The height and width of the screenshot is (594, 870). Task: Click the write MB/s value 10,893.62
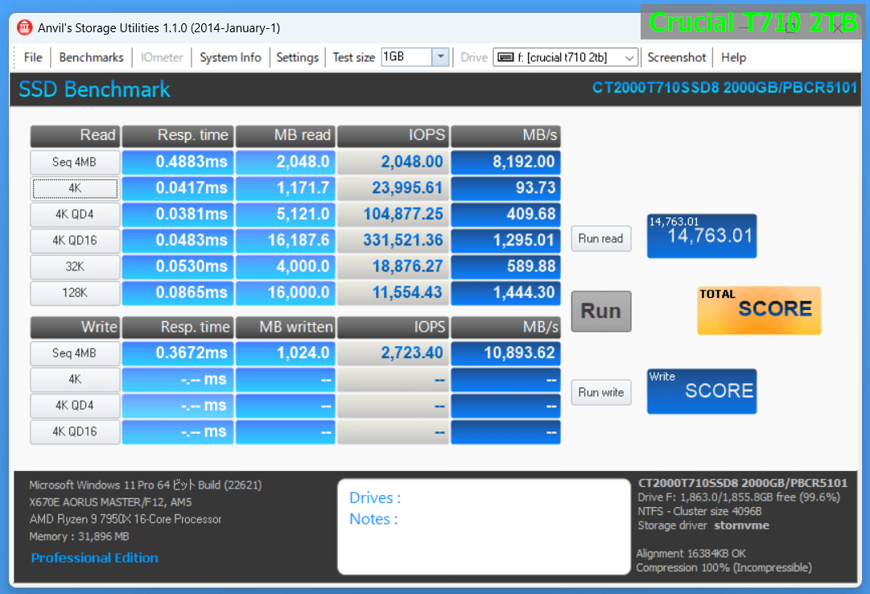pos(505,353)
